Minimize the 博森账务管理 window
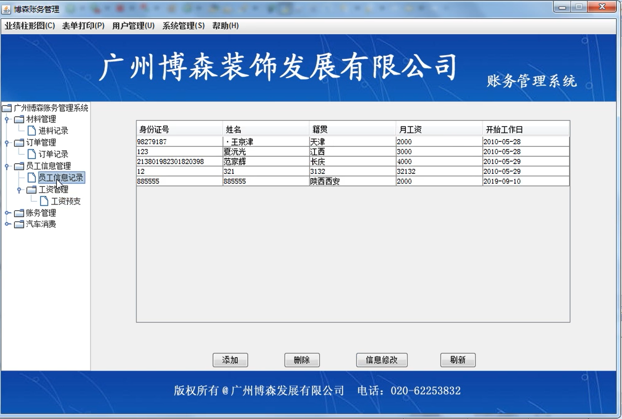Viewport: 622px width, 419px height. coord(562,7)
